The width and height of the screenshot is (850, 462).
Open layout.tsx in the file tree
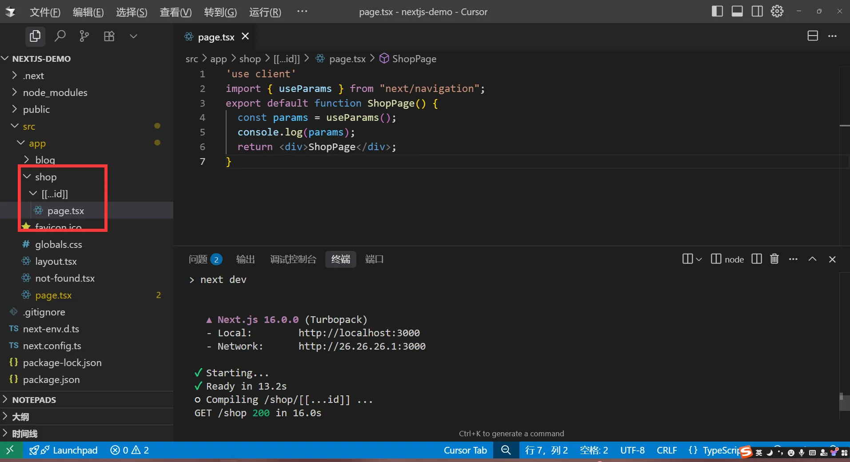56,261
